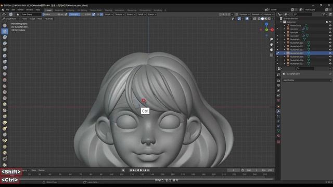Open the Render menu
Image resolution: width=333 pixels, height=187 pixels.
[x=20, y=10]
